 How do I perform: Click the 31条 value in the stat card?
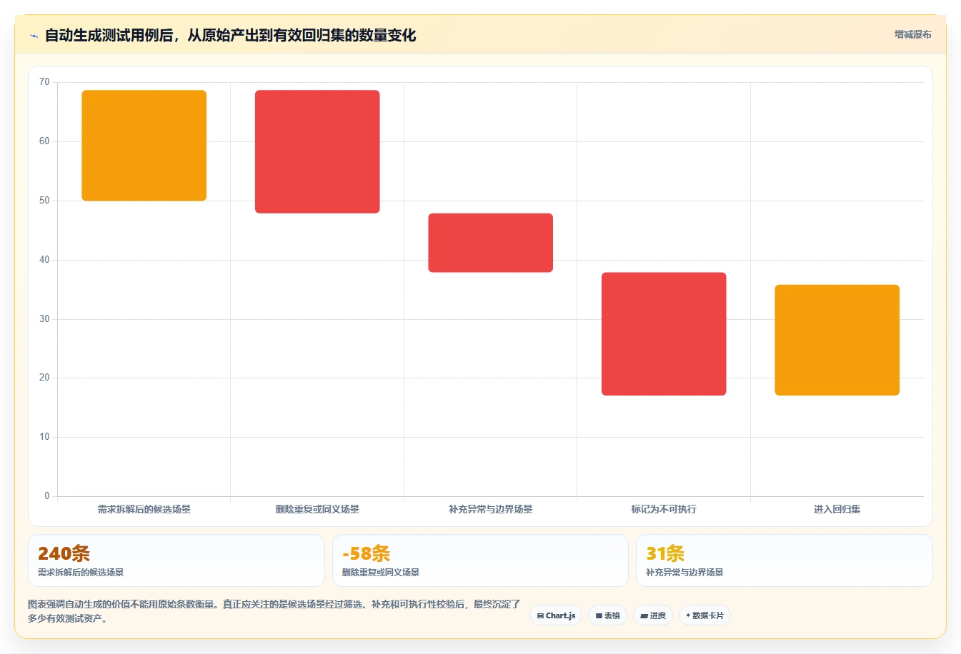pos(665,553)
